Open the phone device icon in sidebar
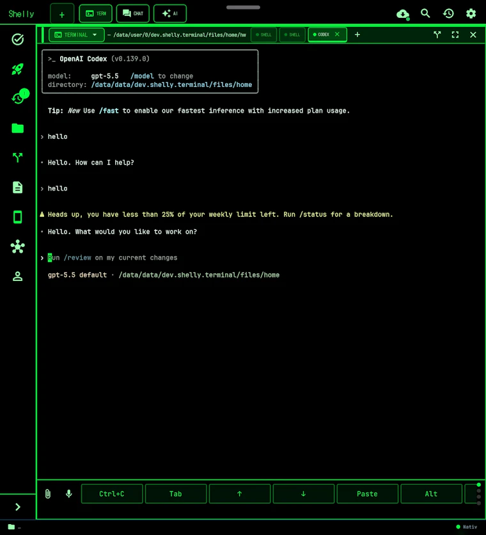This screenshot has height=535, width=486. click(x=17, y=217)
